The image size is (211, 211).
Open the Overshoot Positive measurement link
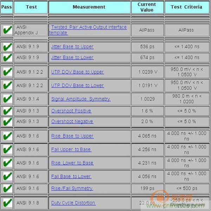click(x=71, y=111)
